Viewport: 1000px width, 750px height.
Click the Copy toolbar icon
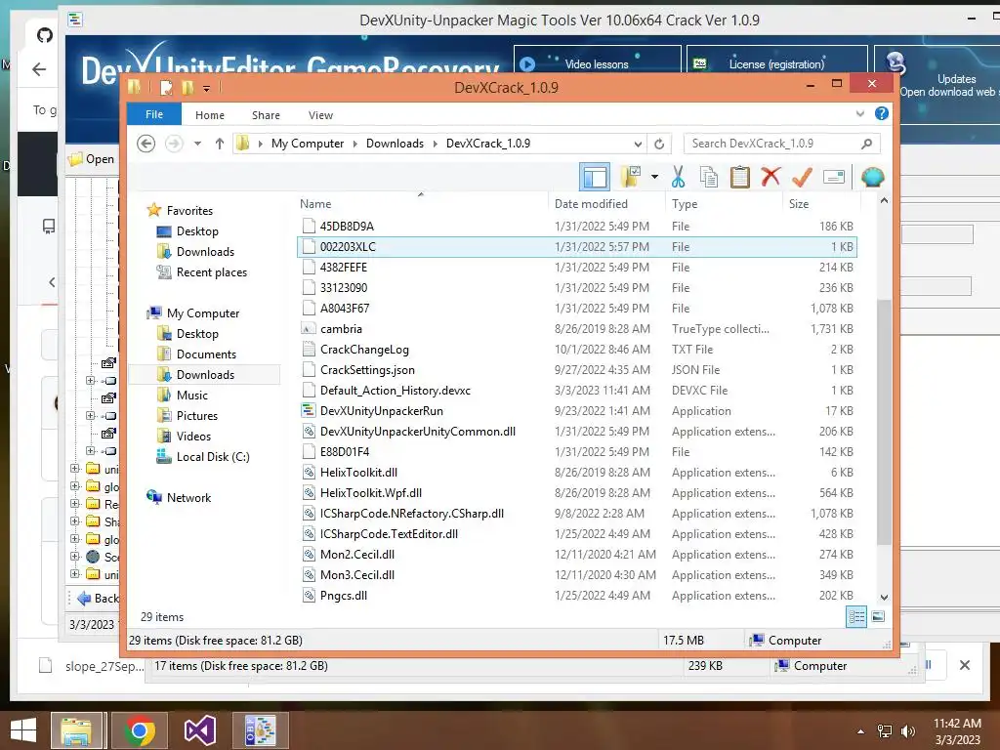click(x=709, y=177)
